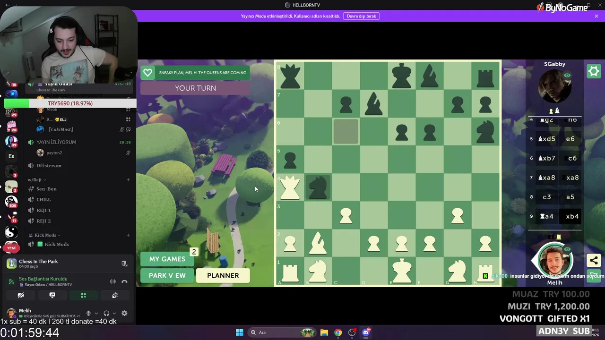Open the PLANNER button

point(223,276)
